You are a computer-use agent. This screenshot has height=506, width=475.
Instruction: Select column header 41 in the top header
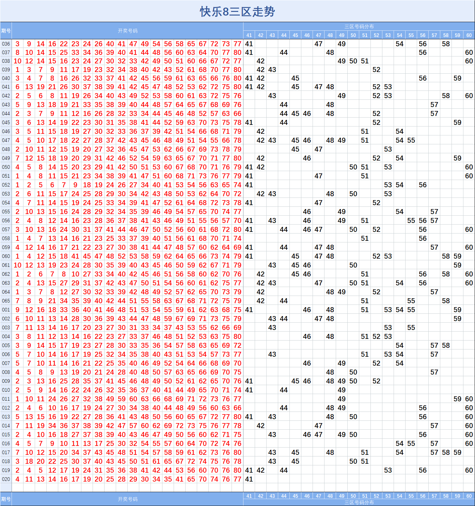(249, 35)
